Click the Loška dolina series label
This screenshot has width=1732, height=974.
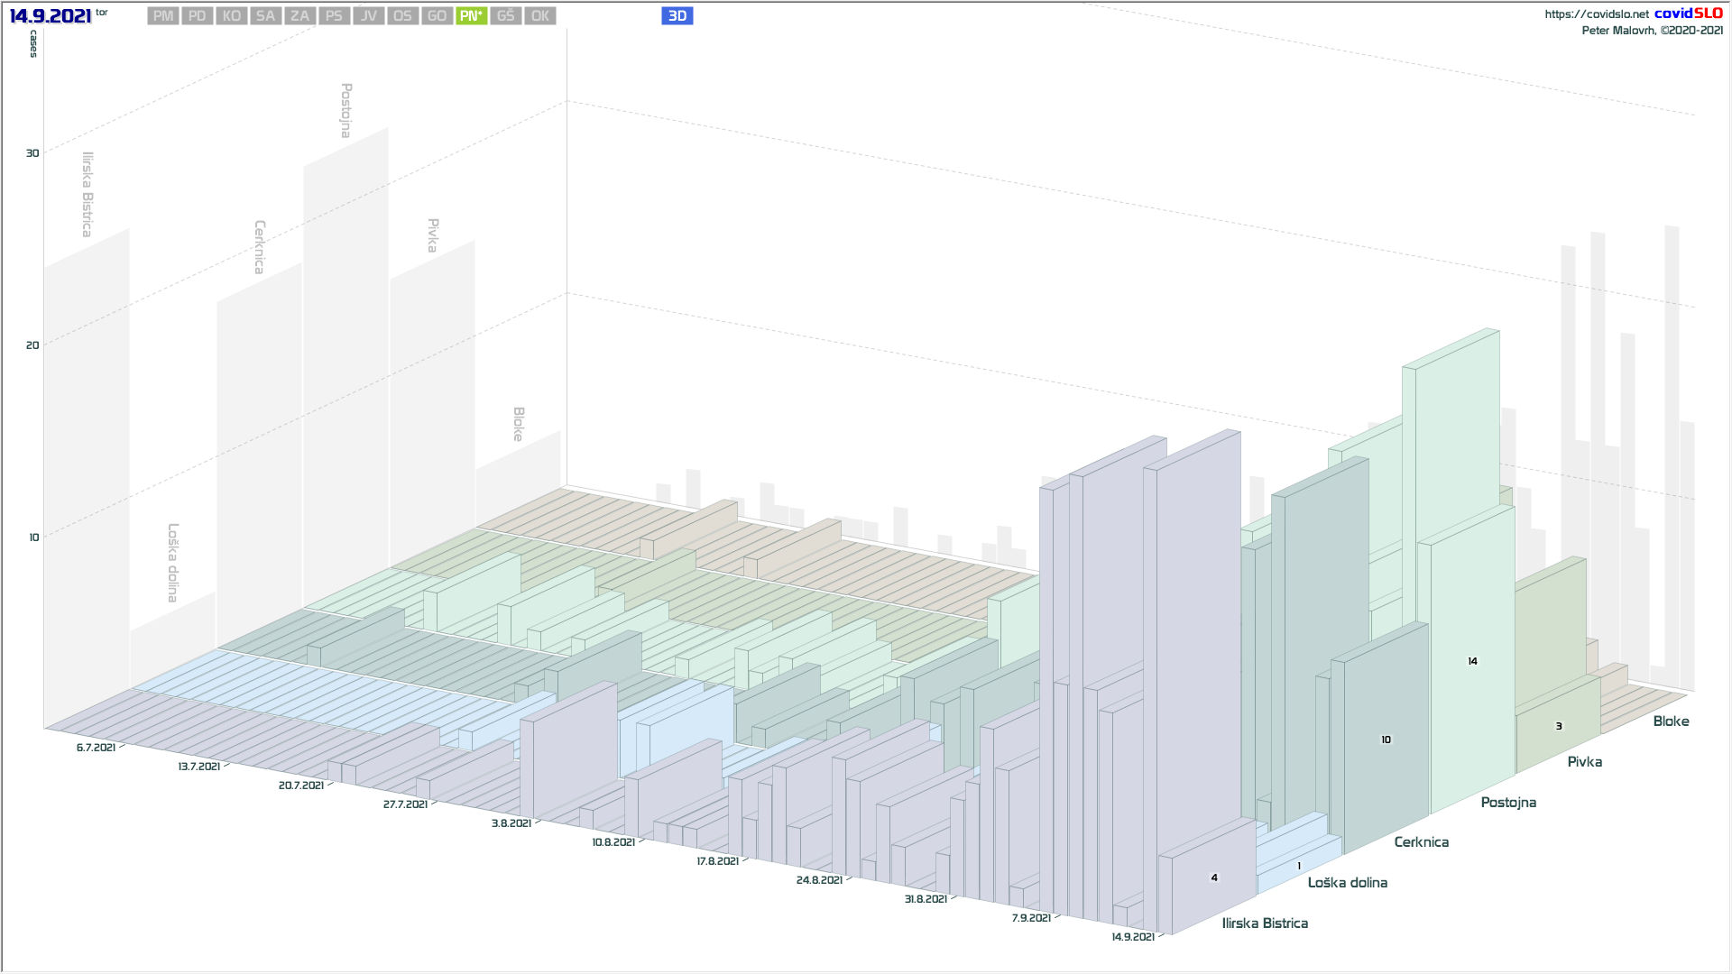click(x=1347, y=883)
